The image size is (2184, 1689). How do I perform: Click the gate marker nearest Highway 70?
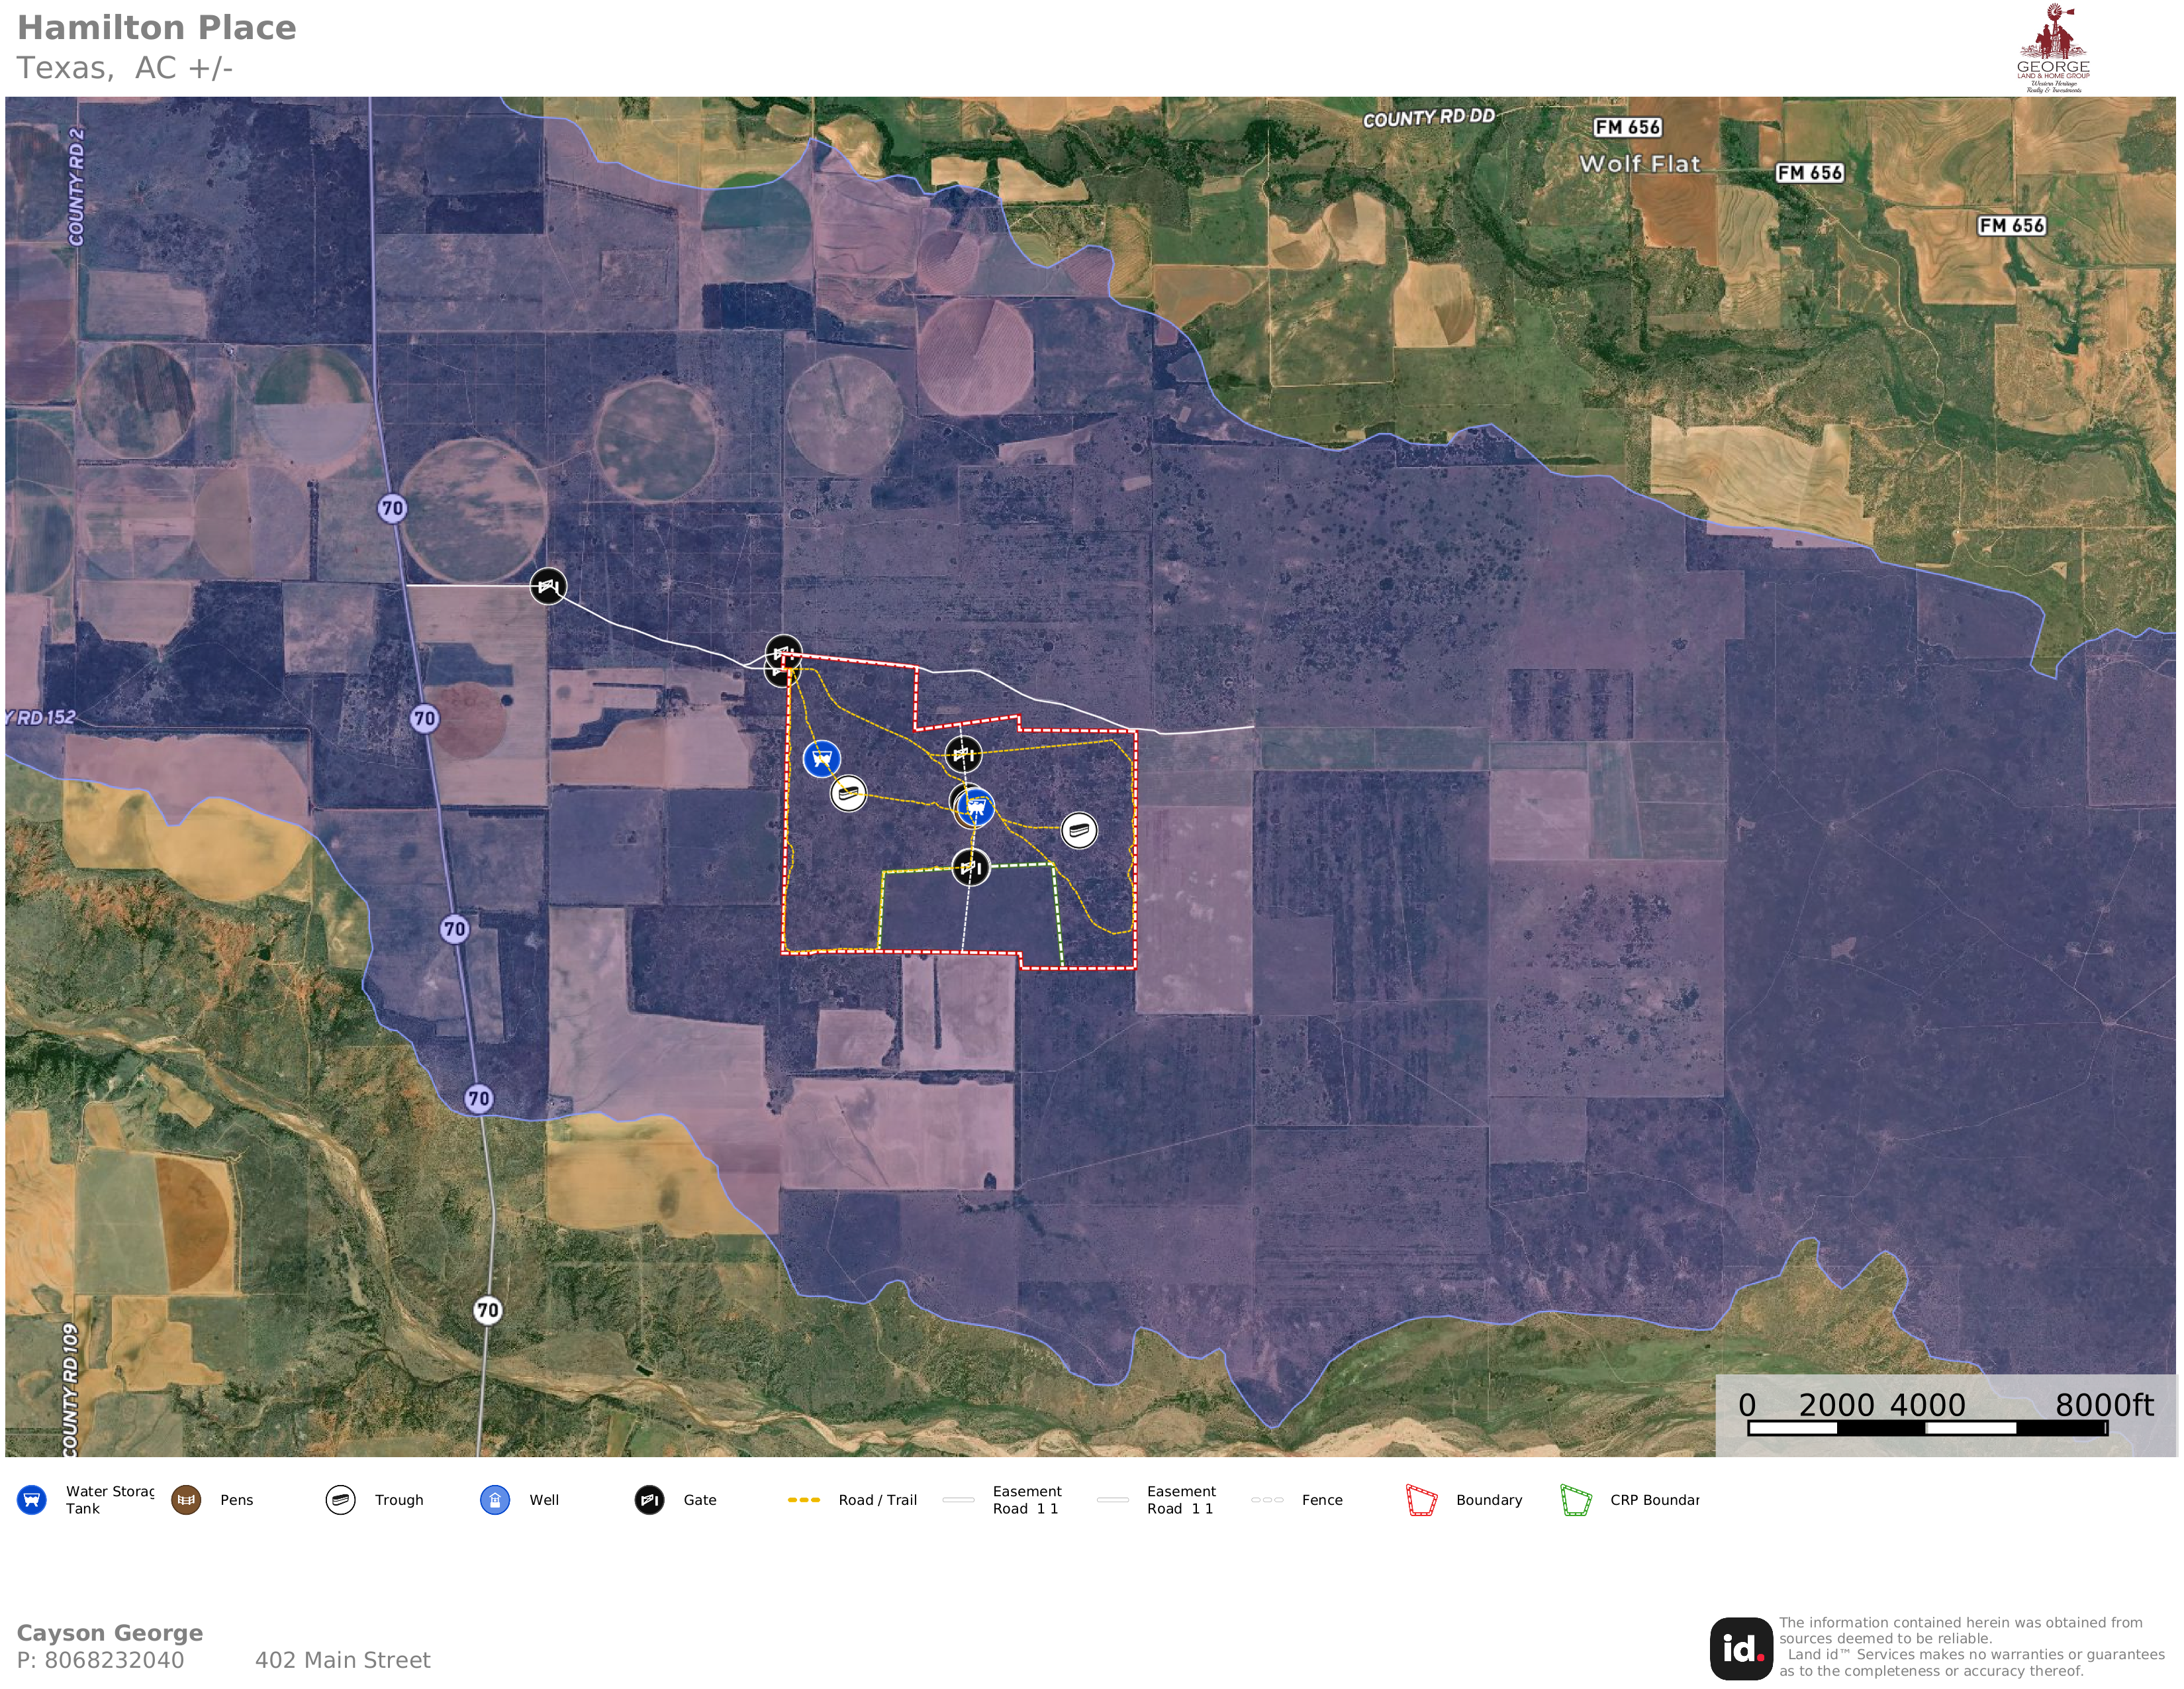click(x=548, y=586)
